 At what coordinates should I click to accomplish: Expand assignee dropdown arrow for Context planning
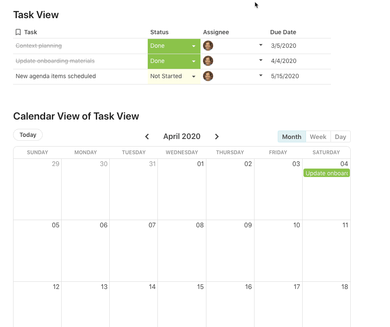click(x=261, y=45)
